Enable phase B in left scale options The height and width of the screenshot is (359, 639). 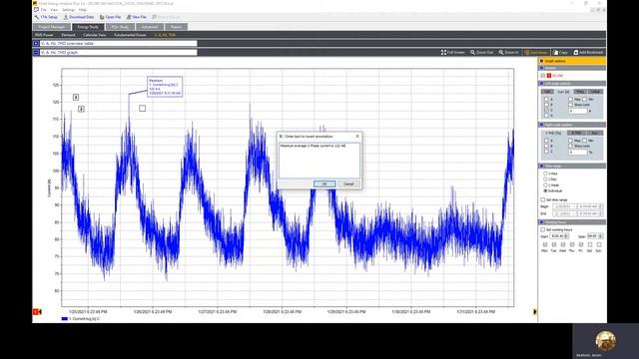pos(546,105)
